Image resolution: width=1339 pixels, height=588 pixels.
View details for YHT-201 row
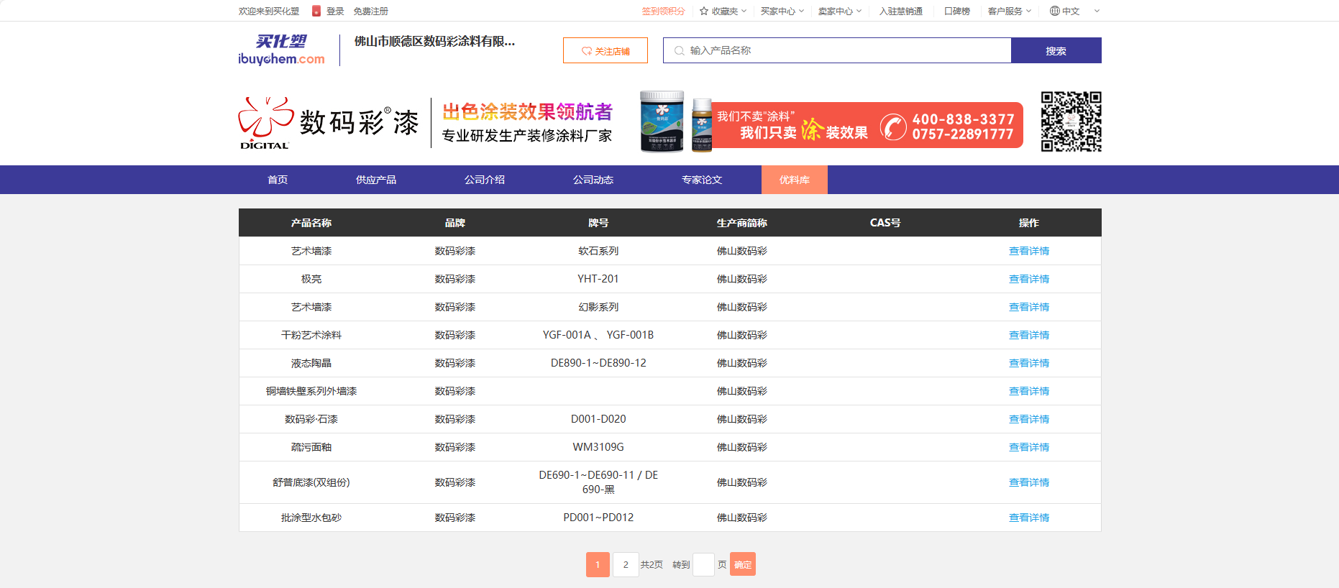[1029, 279]
